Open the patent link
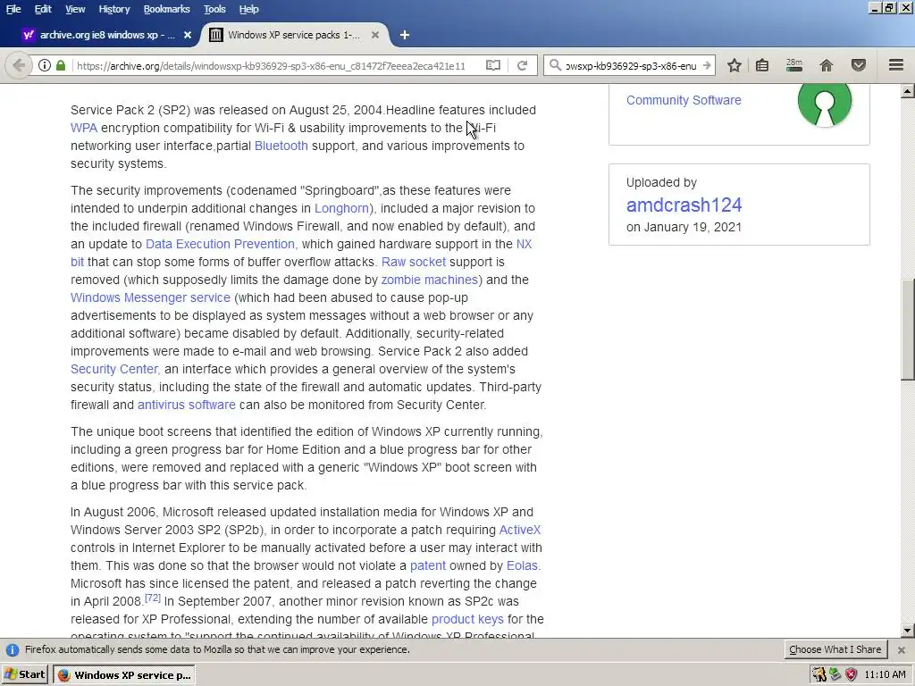Screen dimensions: 915x686 click(428, 565)
